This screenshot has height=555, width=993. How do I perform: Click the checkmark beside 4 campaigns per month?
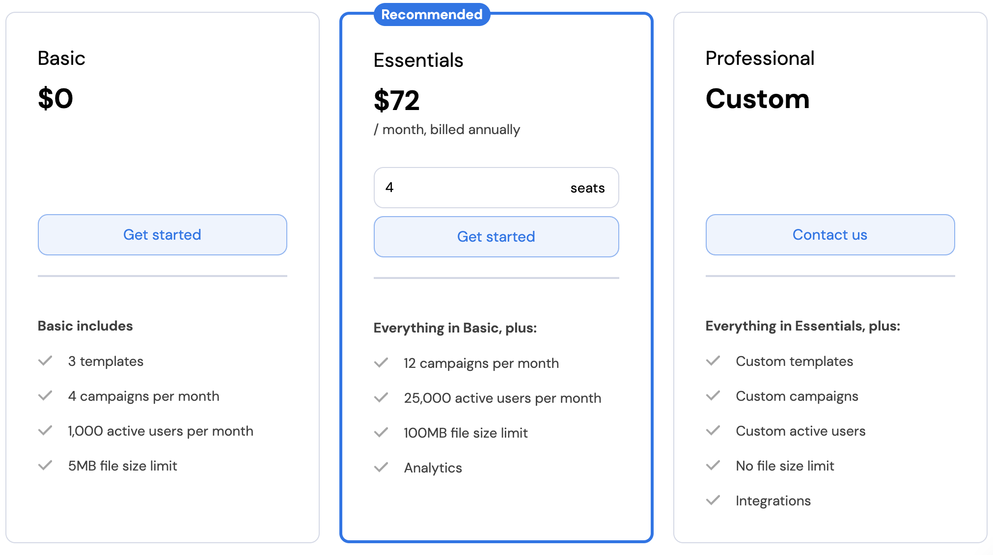coord(45,396)
